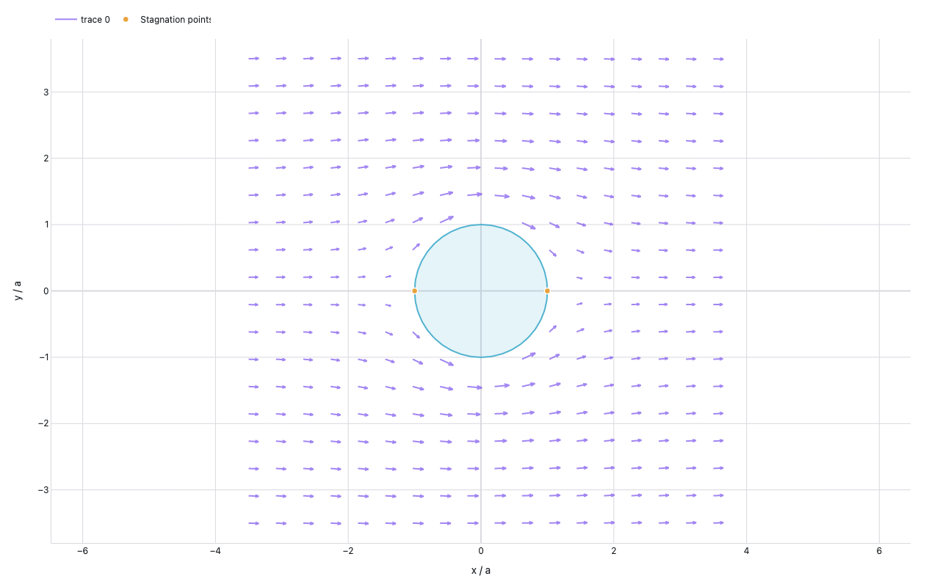
Task: Click the right stagnation point marker
Action: coord(547,291)
